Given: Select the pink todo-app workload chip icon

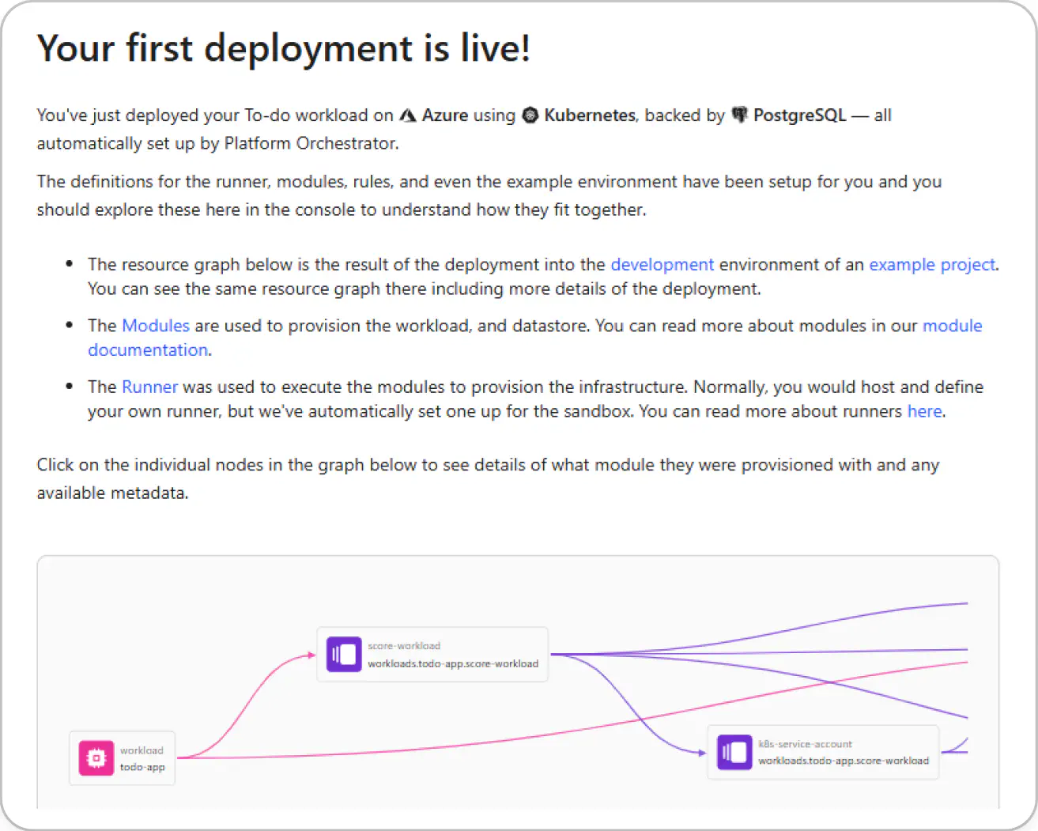Looking at the screenshot, I should pos(96,758).
